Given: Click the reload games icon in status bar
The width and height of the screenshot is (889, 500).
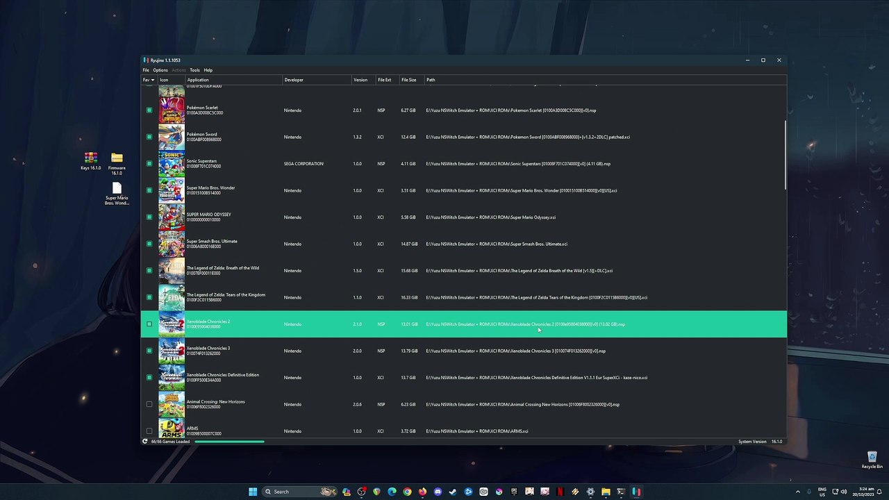Looking at the screenshot, I should point(145,442).
